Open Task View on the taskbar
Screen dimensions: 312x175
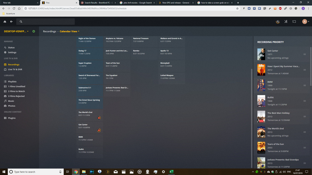click(67, 172)
